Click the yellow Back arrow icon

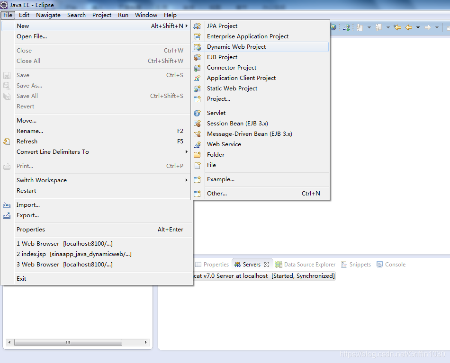pos(409,27)
